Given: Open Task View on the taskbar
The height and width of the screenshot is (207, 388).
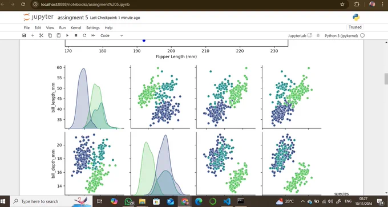Looking at the screenshot, I should click(x=99, y=201).
